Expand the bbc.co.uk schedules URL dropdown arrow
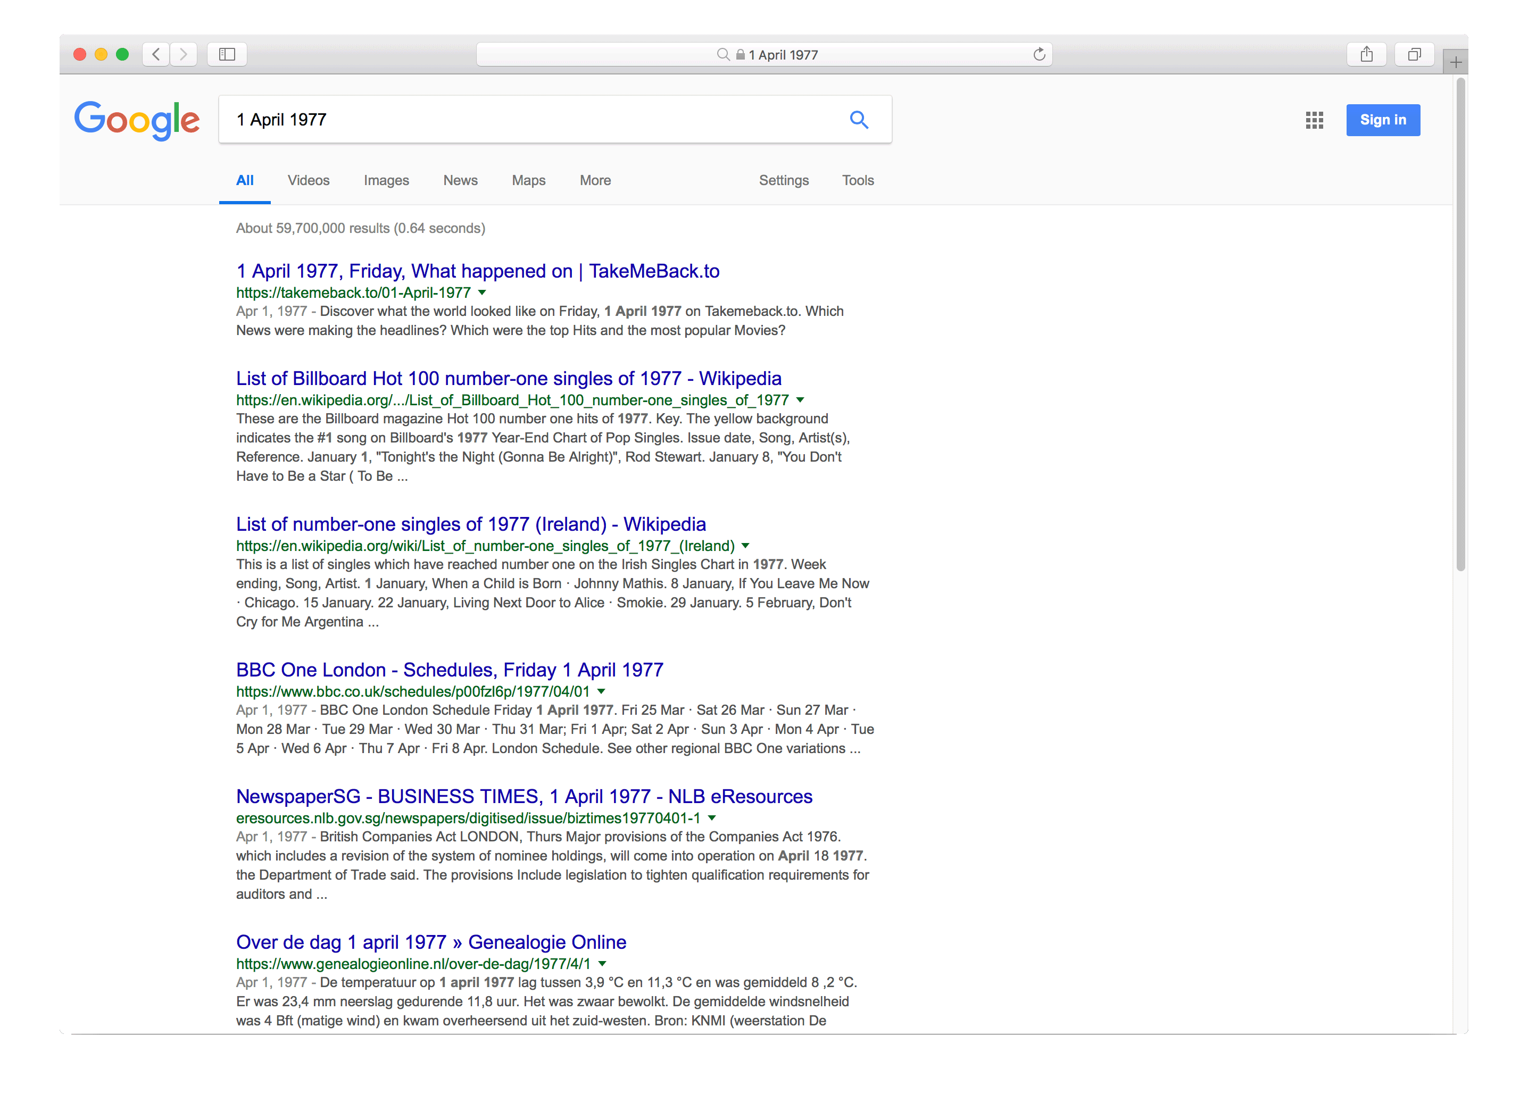The image size is (1528, 1119). click(600, 691)
